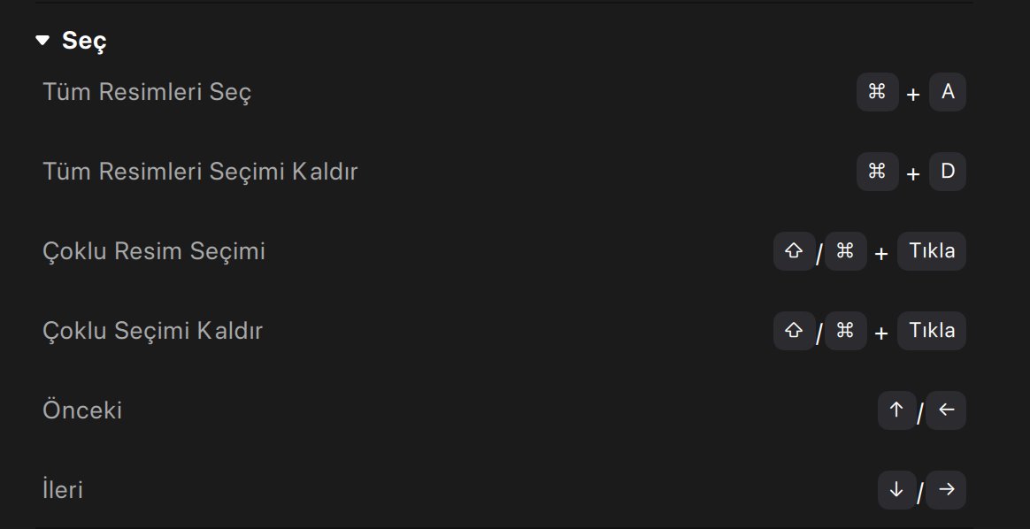This screenshot has height=529, width=1030.
Task: Click the D key badge for Tüm Resimleri Seçimi Kaldır
Action: (948, 172)
